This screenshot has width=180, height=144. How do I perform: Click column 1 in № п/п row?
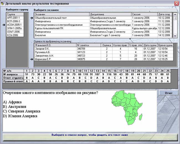pyautogui.click(x=27, y=71)
